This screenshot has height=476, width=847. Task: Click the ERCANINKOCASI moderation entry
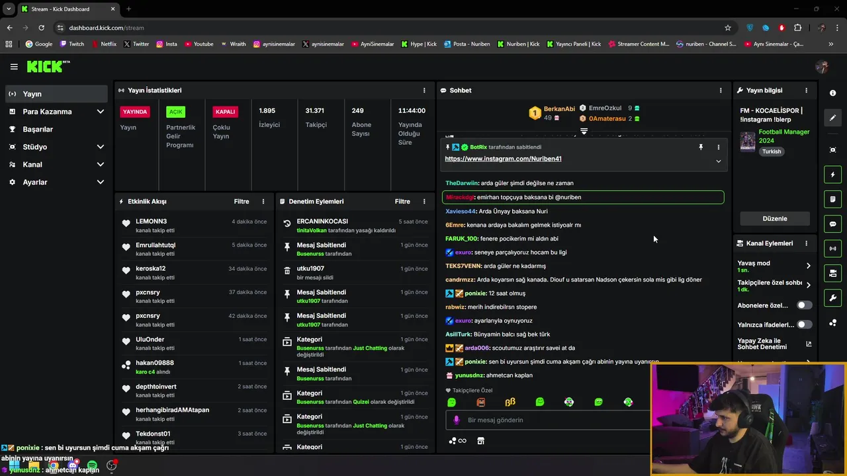pyautogui.click(x=355, y=225)
